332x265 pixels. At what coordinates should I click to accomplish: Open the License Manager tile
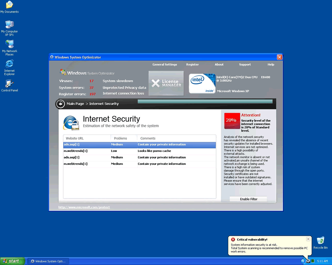[166, 83]
